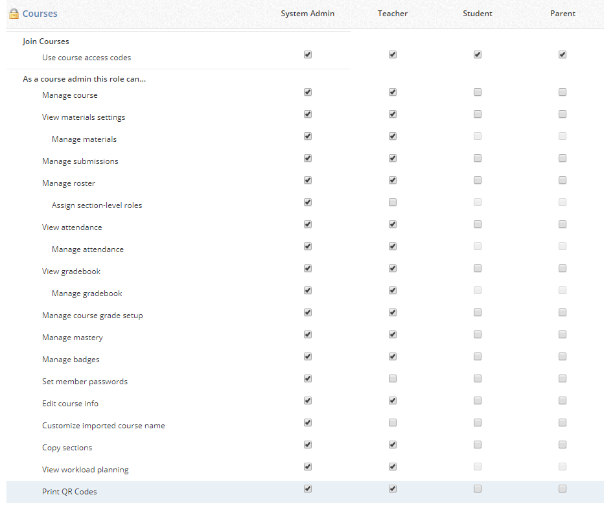Uncheck Manage course for System Admin

pos(308,93)
